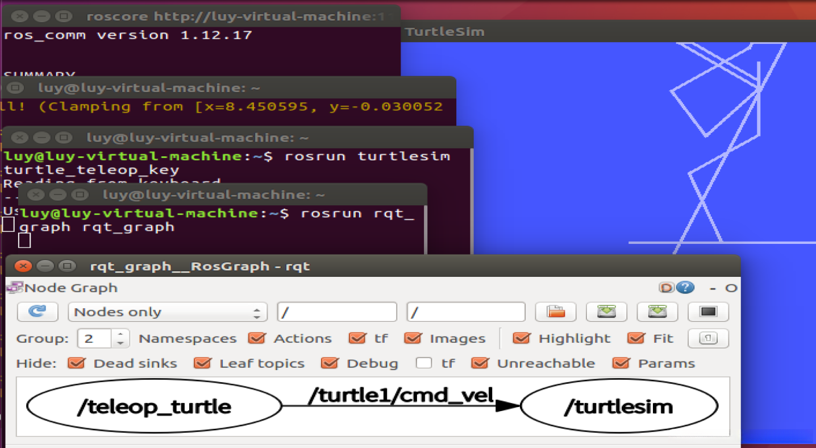Click the black-square save image icon
The image size is (816, 448).
pos(708,312)
